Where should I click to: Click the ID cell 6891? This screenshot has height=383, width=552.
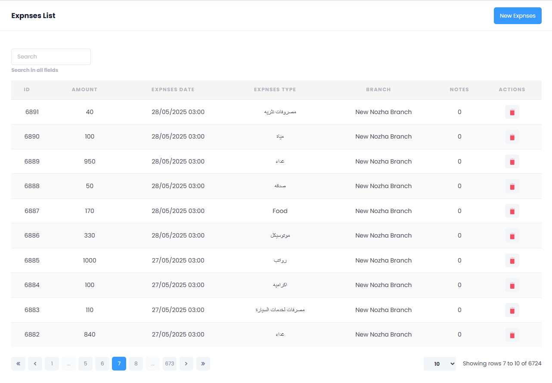tap(32, 112)
